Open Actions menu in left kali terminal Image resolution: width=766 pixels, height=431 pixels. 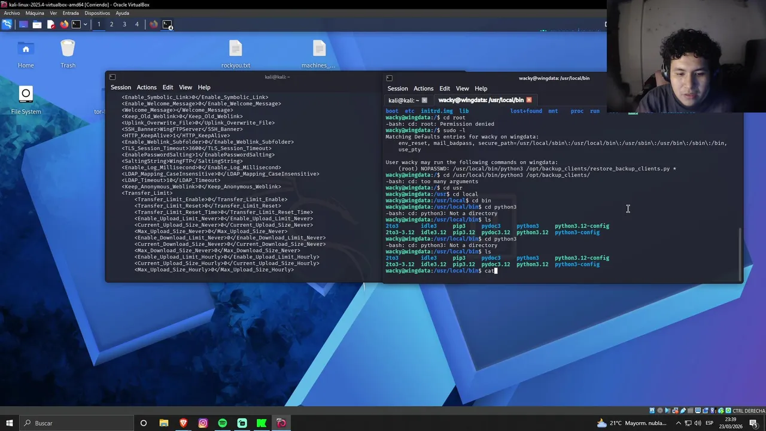coord(147,87)
